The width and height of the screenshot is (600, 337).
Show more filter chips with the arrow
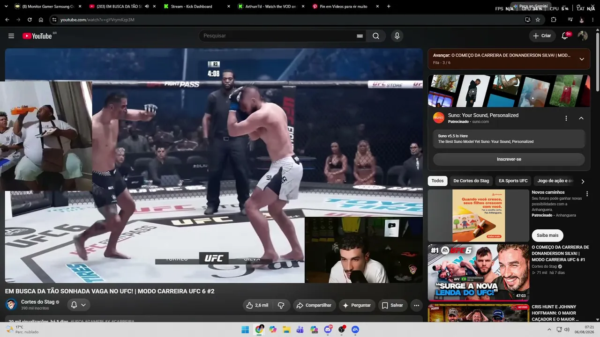click(583, 181)
